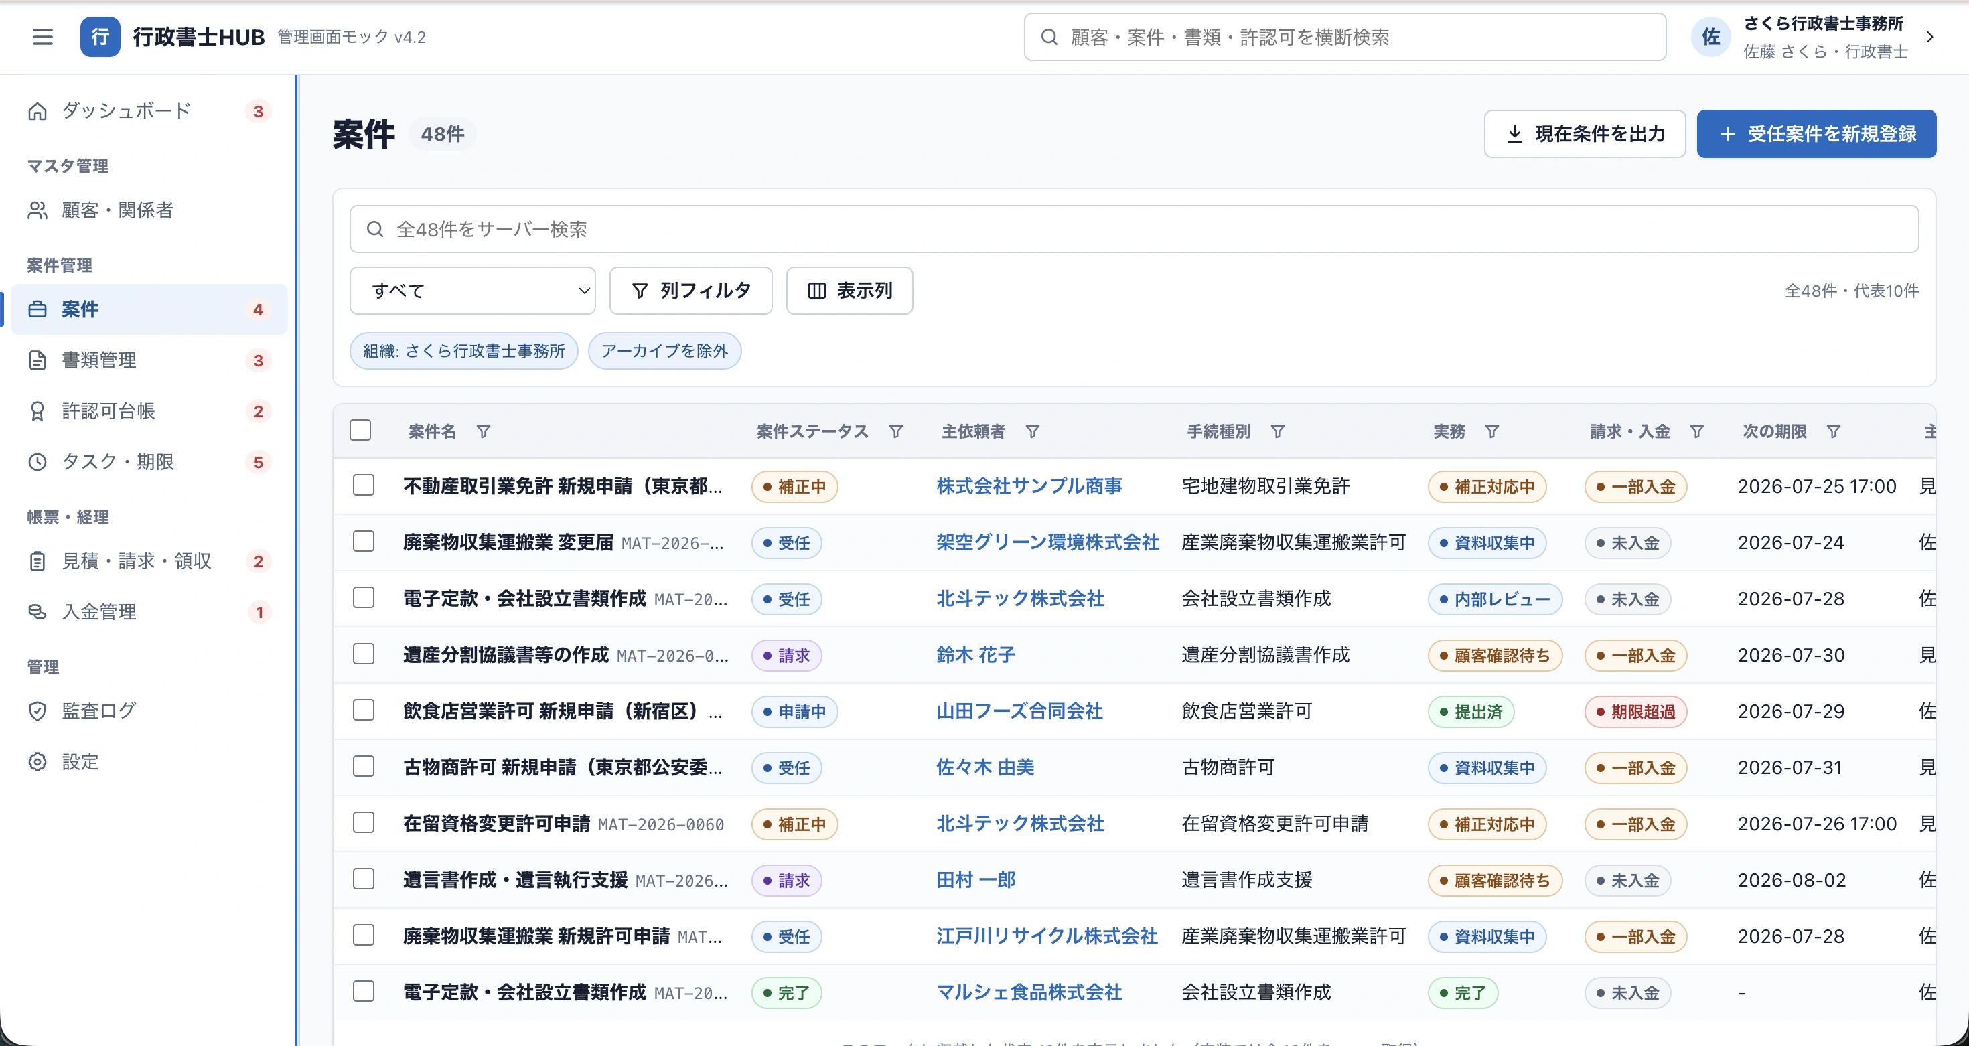Image resolution: width=1969 pixels, height=1046 pixels.
Task: Click the 申請中 status badge
Action: tap(794, 711)
